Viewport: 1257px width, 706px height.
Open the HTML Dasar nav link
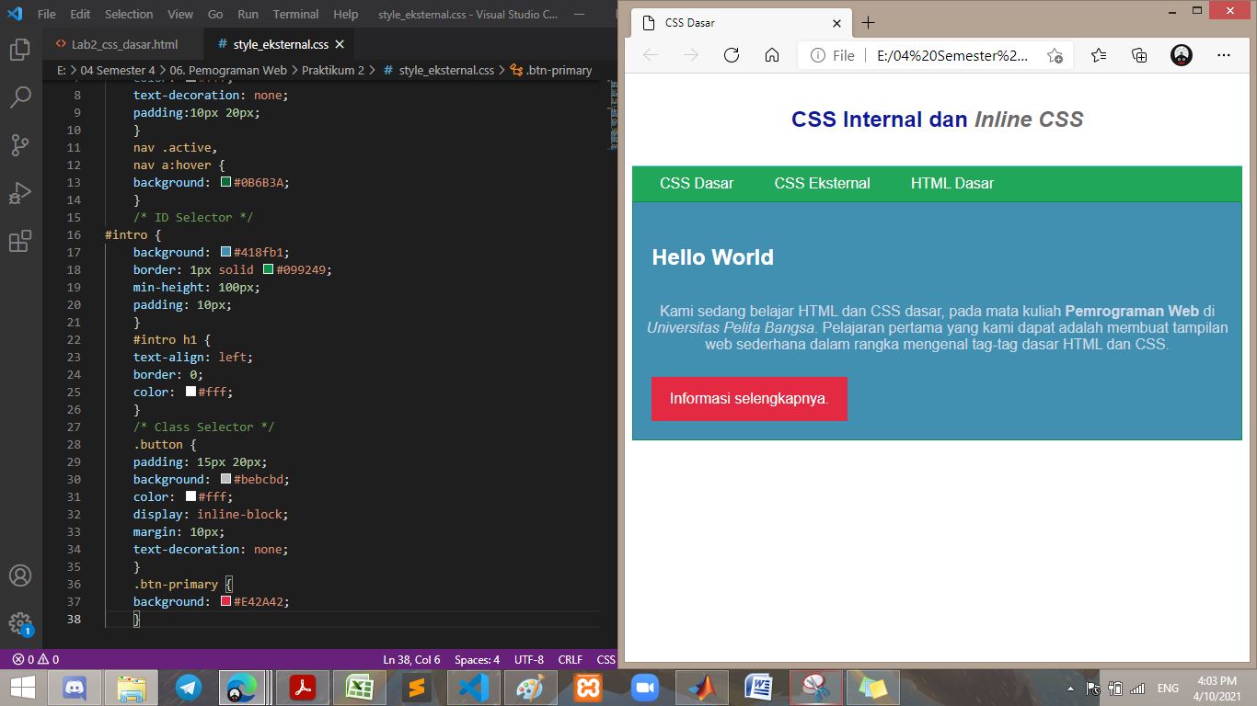952,184
